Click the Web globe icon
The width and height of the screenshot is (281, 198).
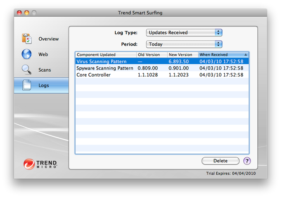26,54
